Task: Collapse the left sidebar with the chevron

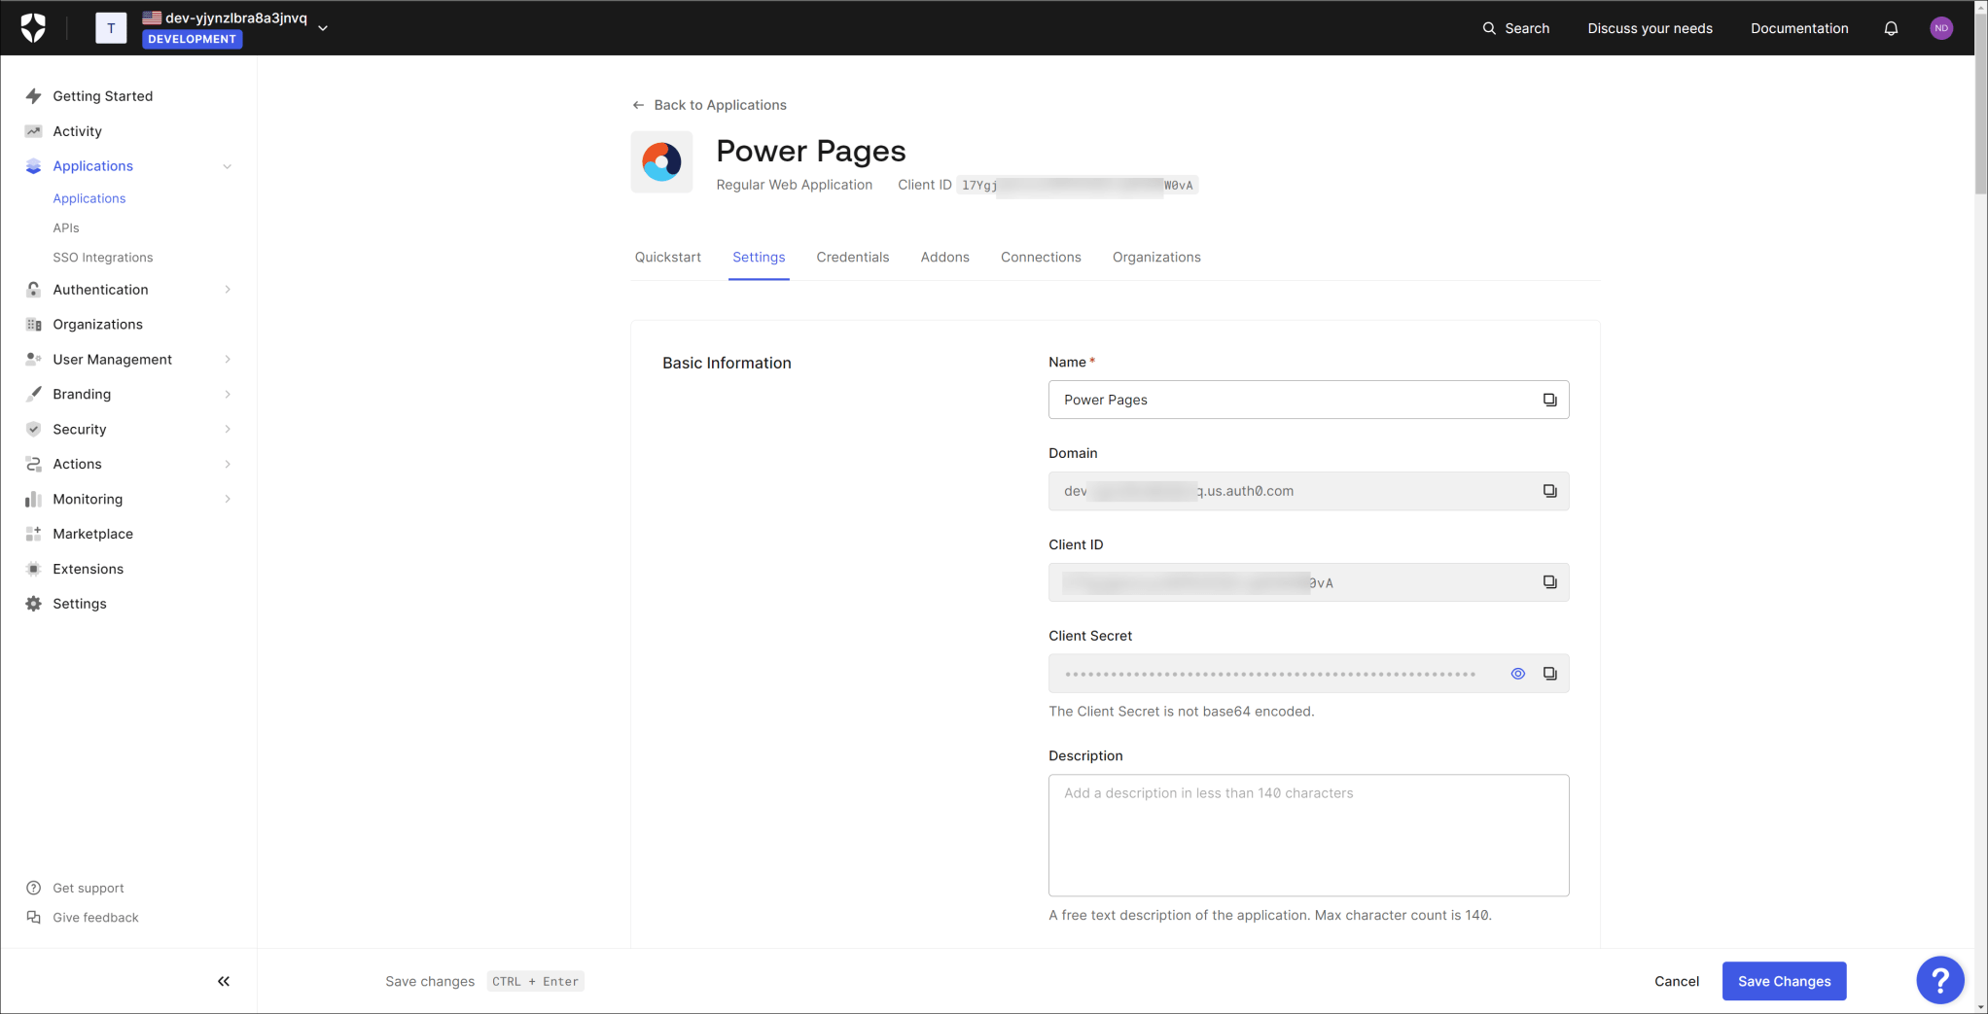Action: [x=223, y=981]
